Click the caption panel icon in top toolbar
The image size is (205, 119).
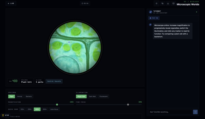[173, 4]
